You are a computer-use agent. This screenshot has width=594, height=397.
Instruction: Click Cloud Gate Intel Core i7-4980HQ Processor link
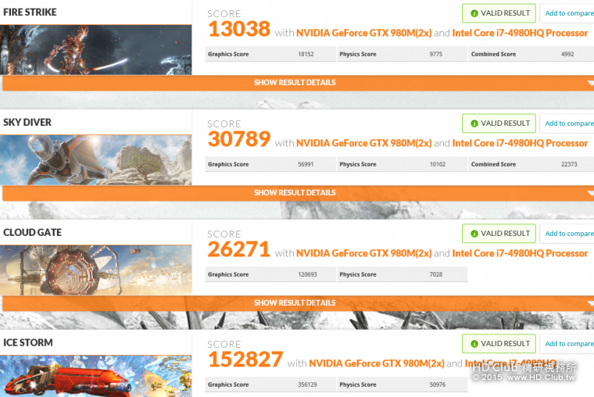click(x=520, y=253)
